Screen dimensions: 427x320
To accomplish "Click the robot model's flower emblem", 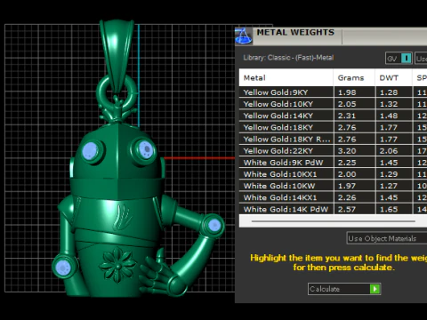I will click(117, 264).
